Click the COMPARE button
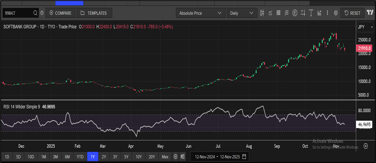The image size is (376, 163). [x=60, y=13]
